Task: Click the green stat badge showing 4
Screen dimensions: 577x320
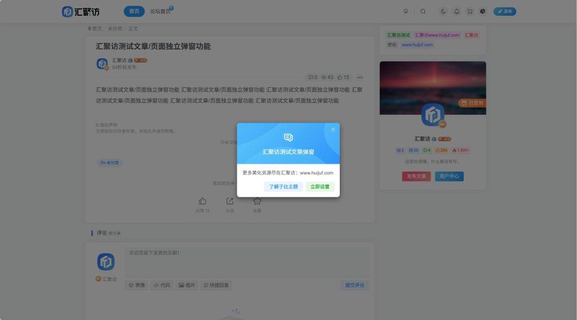Action: click(x=427, y=150)
